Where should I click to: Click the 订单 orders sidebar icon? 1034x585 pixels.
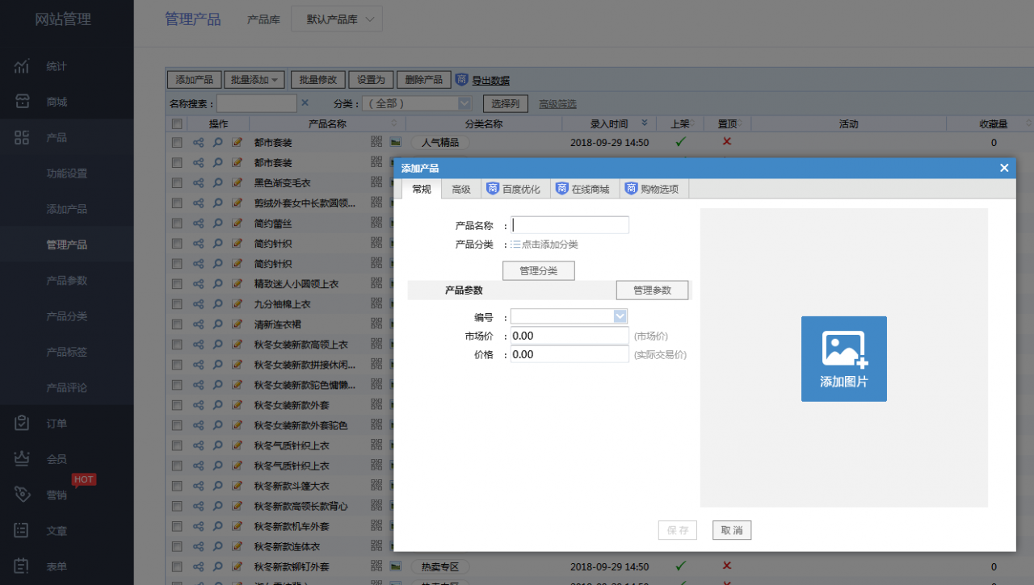22,423
